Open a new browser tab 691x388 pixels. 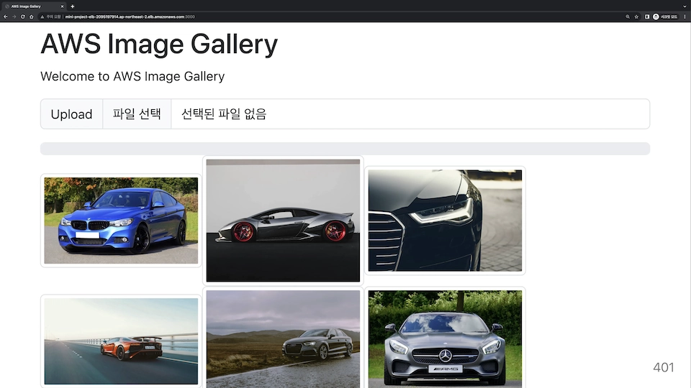[x=72, y=6]
